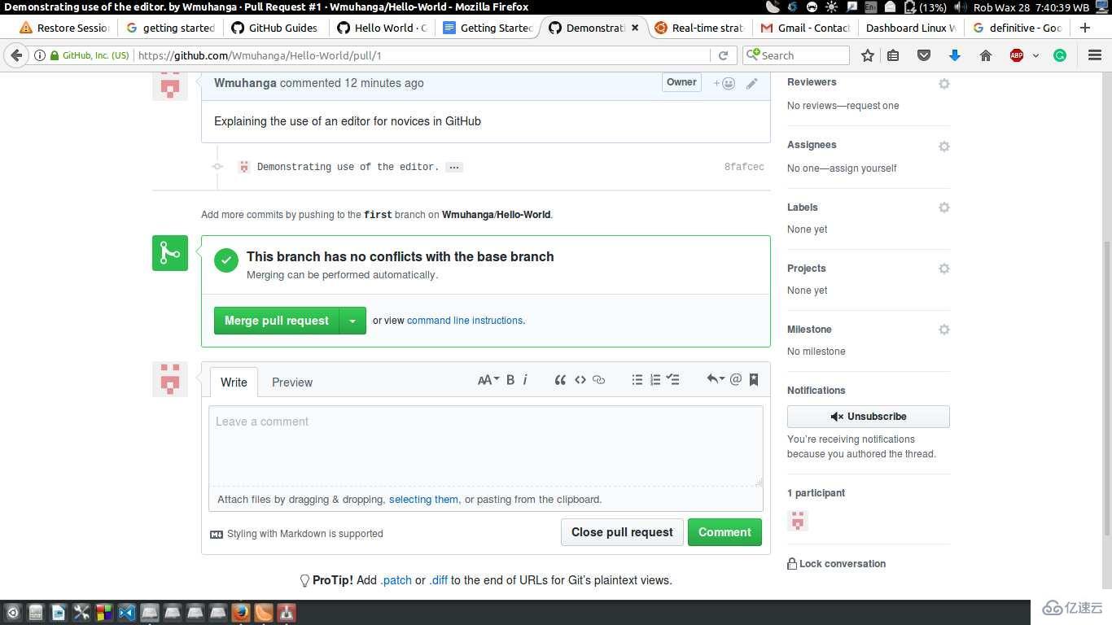The image size is (1112, 625).
Task: Expand the commit message ellipsis
Action: coord(454,167)
